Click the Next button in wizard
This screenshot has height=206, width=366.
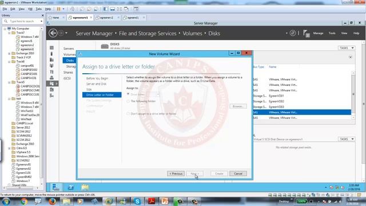[194, 173]
